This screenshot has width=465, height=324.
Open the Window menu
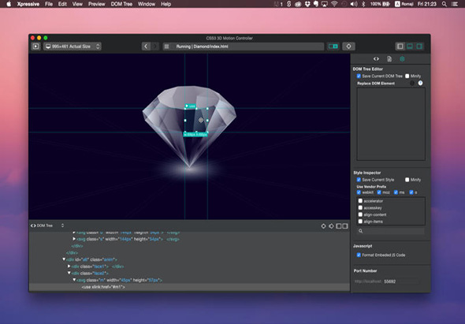coord(147,4)
